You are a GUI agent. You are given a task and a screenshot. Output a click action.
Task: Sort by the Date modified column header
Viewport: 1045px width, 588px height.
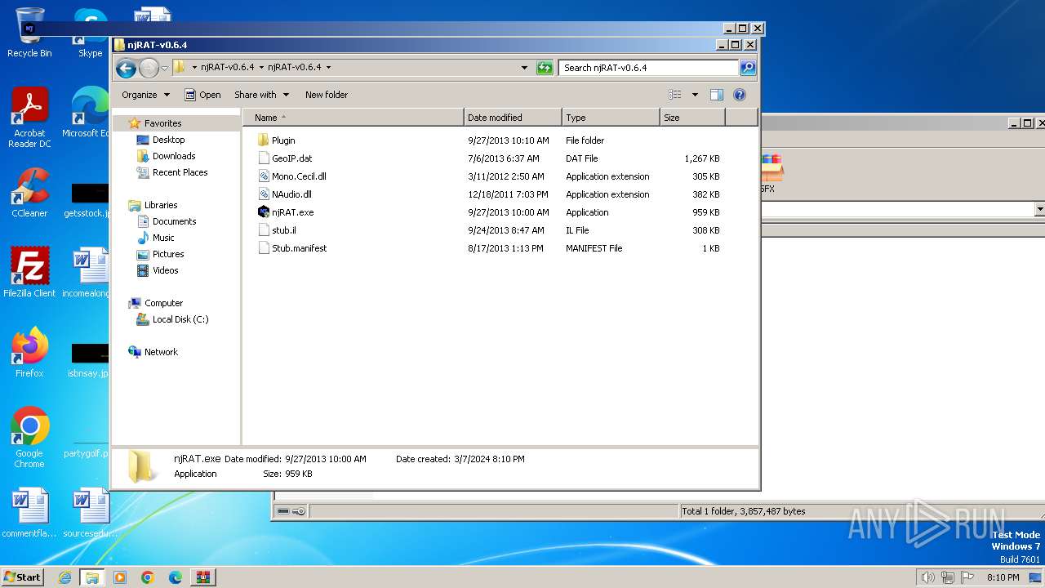(x=513, y=118)
